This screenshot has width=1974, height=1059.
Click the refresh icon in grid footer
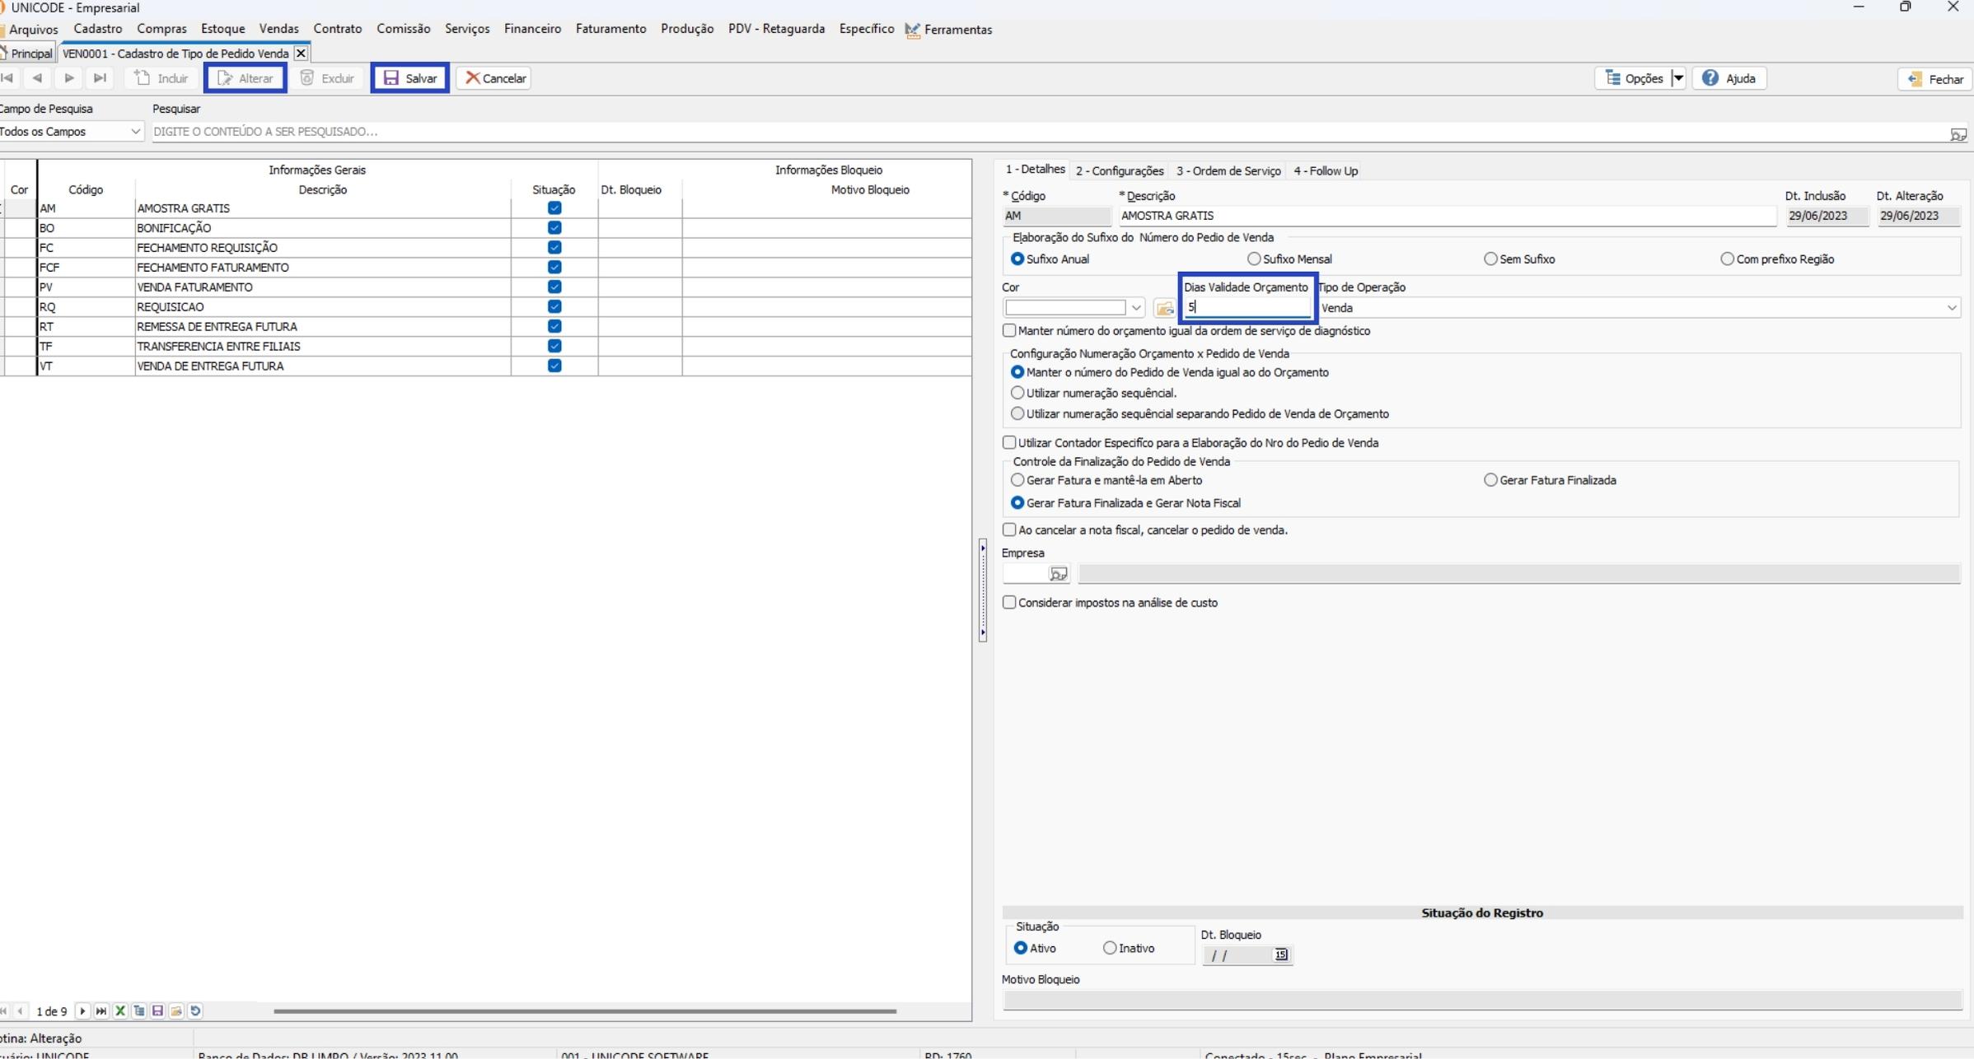(195, 1011)
